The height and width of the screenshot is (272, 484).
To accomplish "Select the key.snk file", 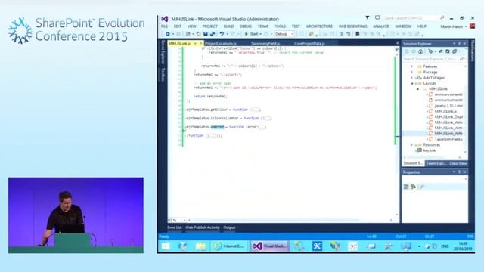I will 430,150.
